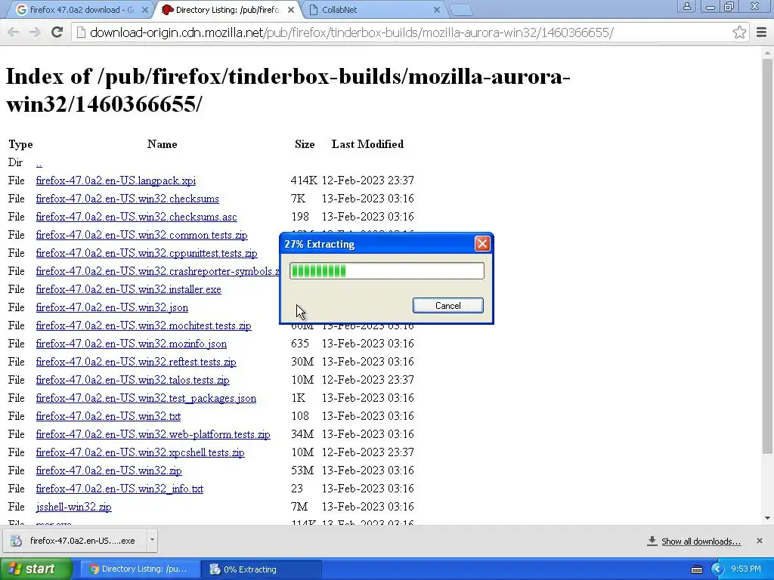Screen dimensions: 774x580
Task: Download jsshell-win32.zip file
Action: point(73,507)
